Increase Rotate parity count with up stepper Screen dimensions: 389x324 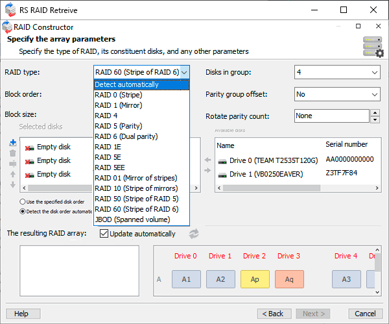pyautogui.click(x=375, y=112)
